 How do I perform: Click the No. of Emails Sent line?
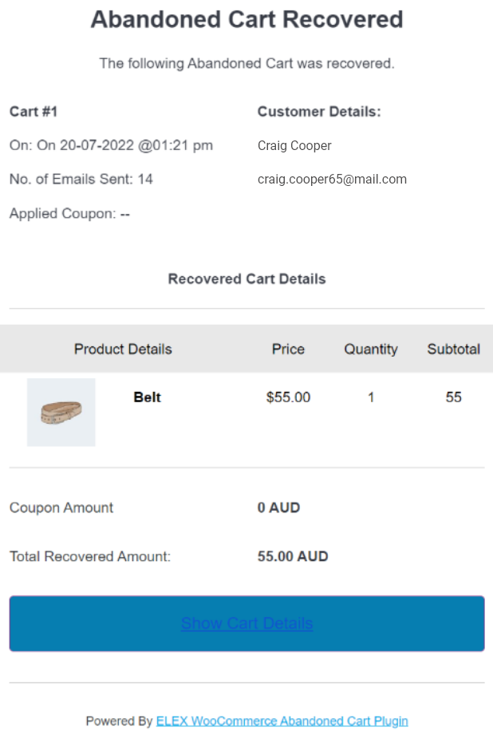pos(81,179)
